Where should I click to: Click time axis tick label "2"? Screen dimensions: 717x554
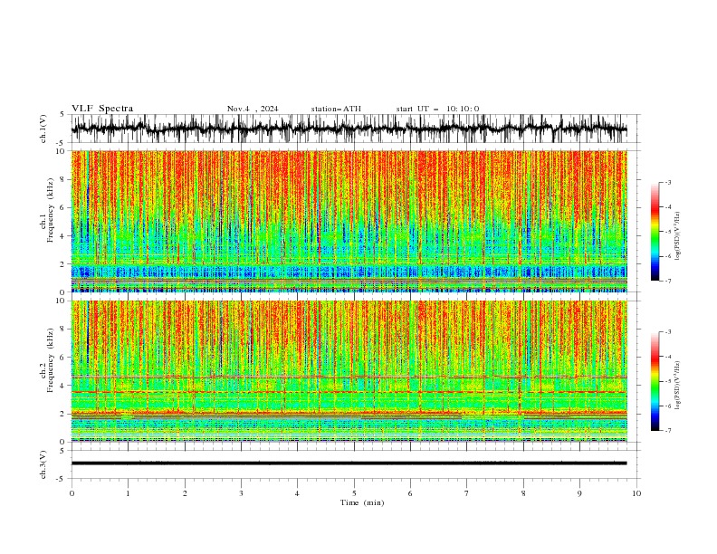click(185, 493)
